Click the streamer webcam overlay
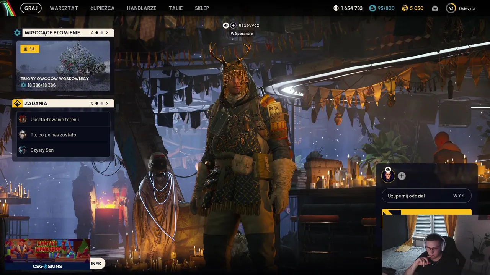 436,245
